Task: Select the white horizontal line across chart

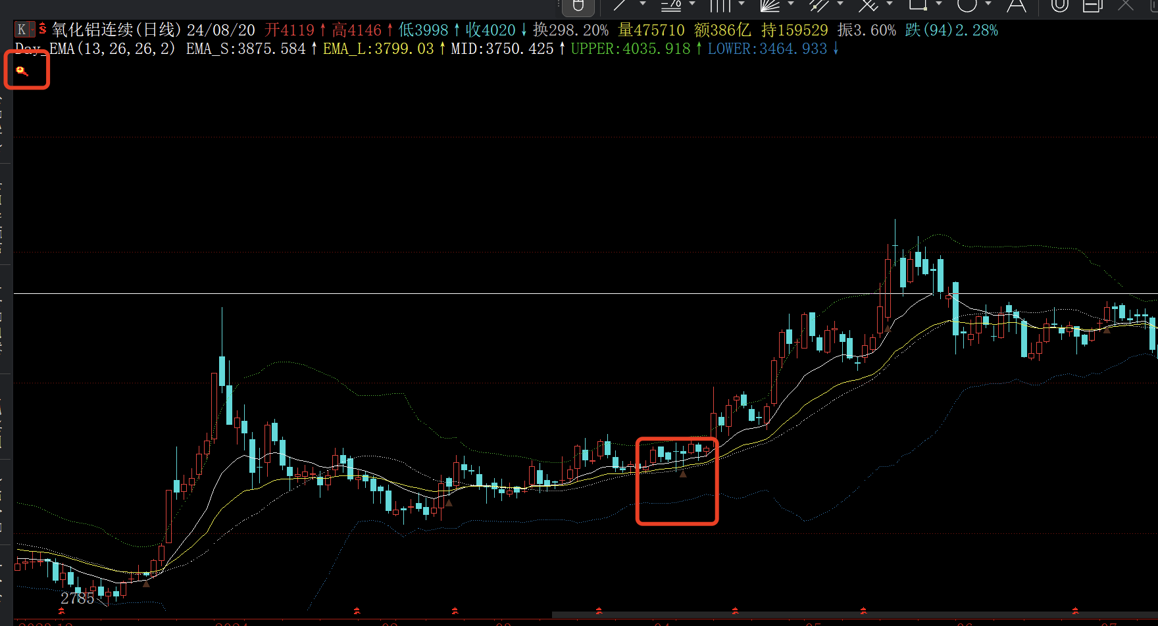Action: 586,294
